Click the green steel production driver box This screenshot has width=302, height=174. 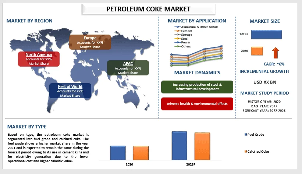click(x=197, y=87)
